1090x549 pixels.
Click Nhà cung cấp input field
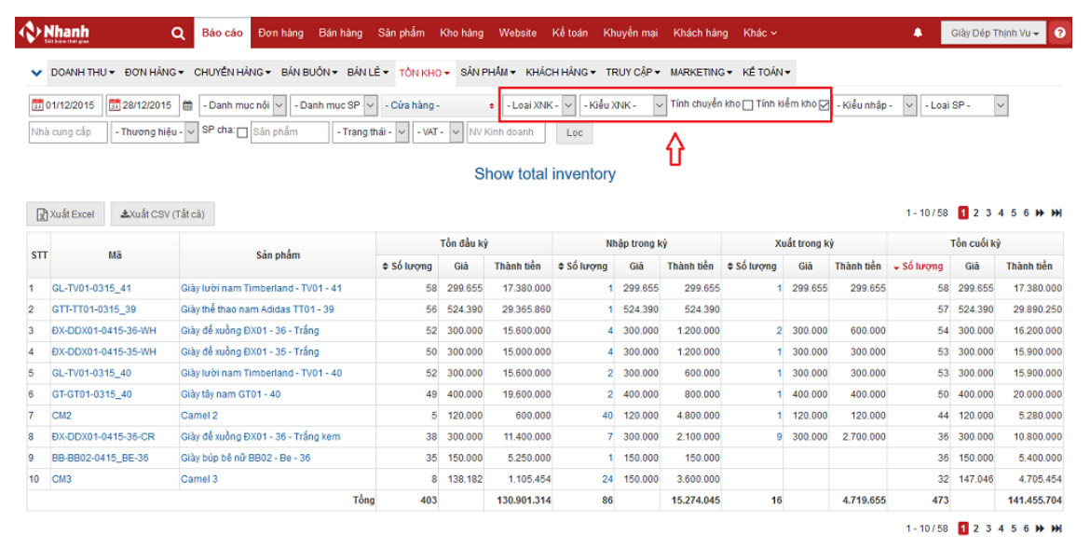(68, 132)
